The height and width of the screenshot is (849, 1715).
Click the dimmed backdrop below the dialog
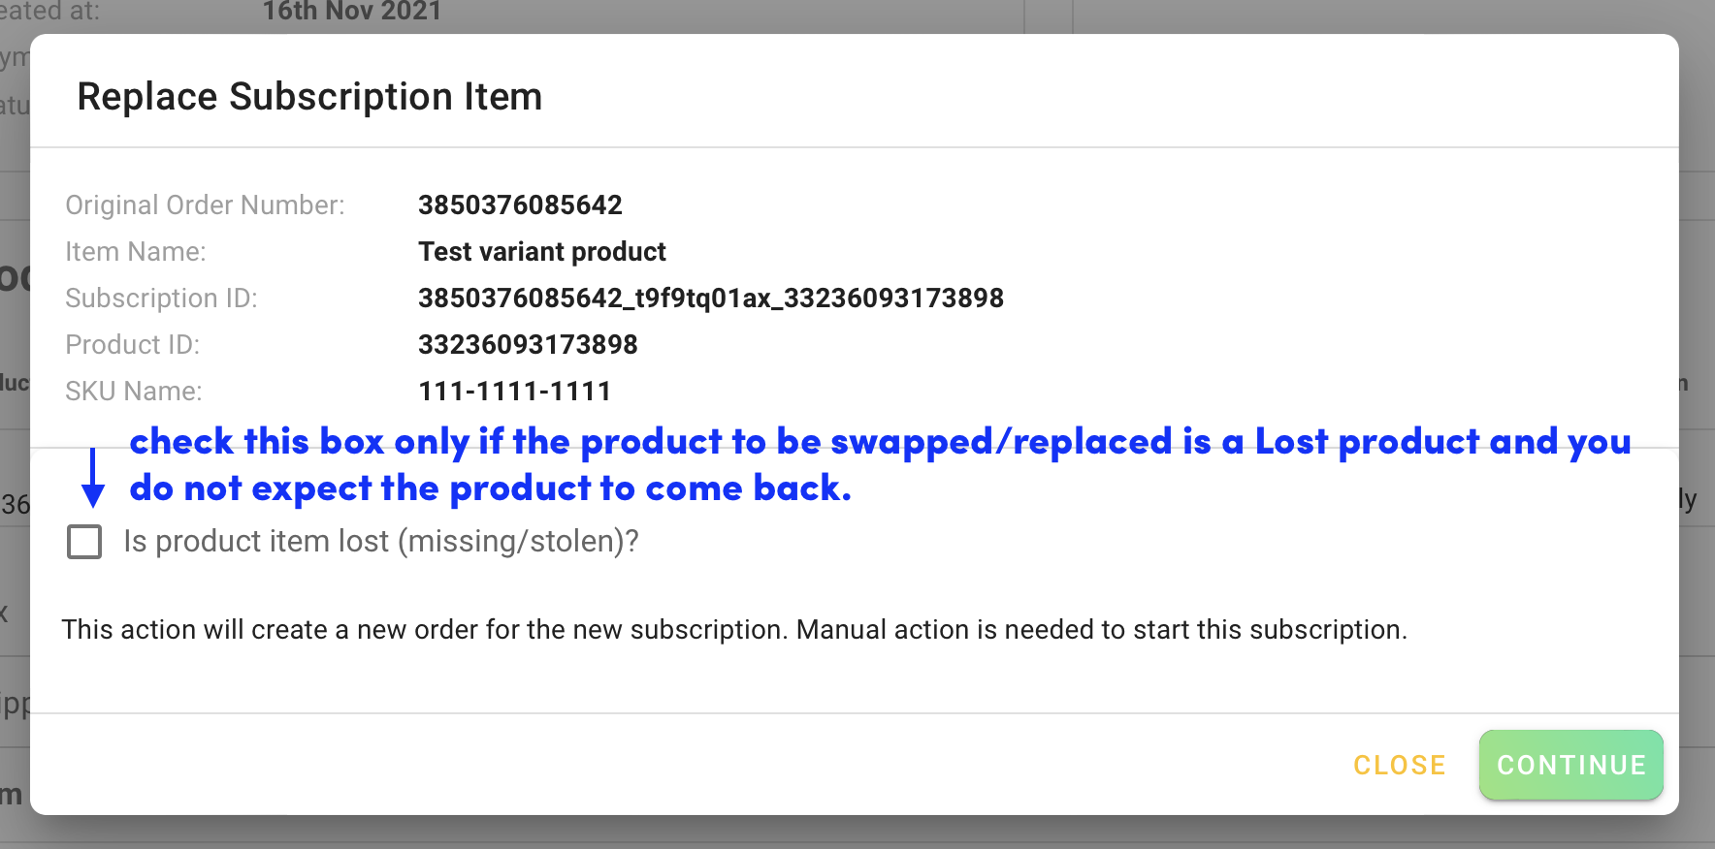(857, 833)
